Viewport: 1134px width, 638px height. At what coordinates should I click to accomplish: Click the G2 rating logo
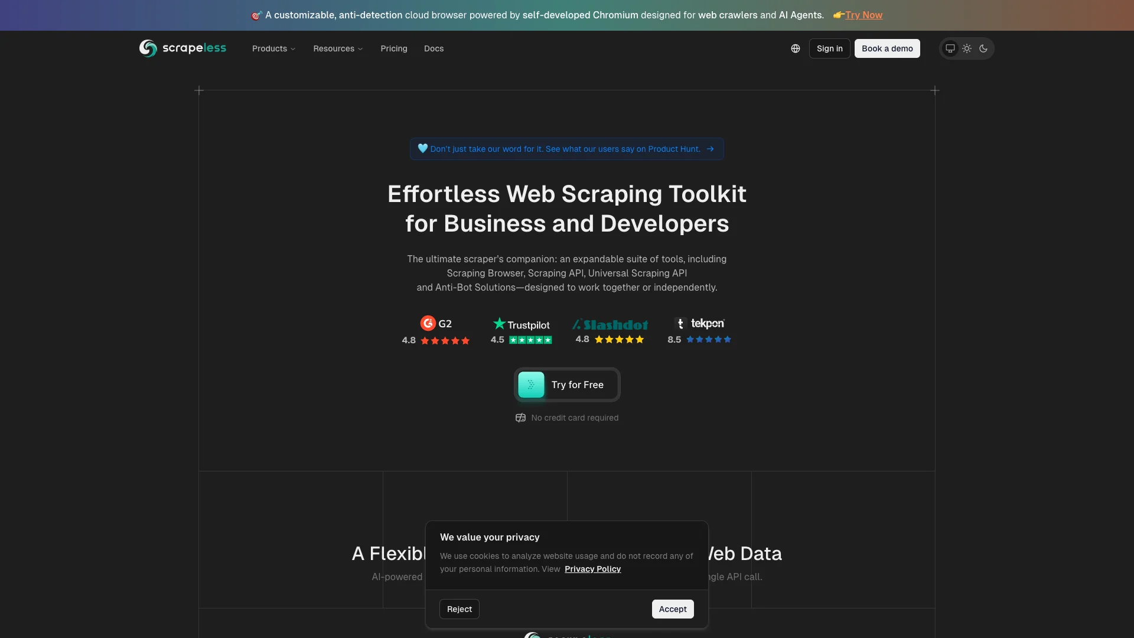pyautogui.click(x=436, y=324)
